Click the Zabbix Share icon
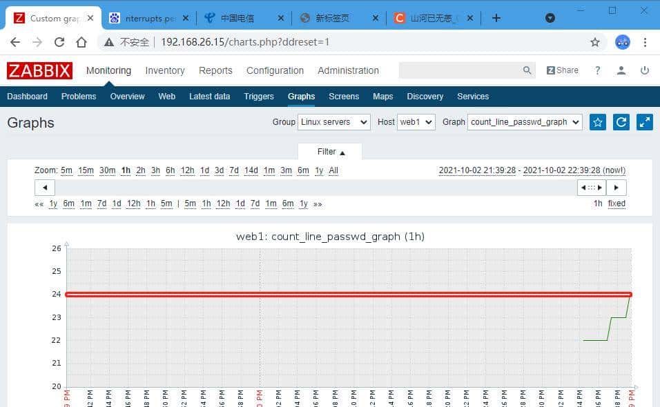660x407 pixels. pyautogui.click(x=561, y=70)
